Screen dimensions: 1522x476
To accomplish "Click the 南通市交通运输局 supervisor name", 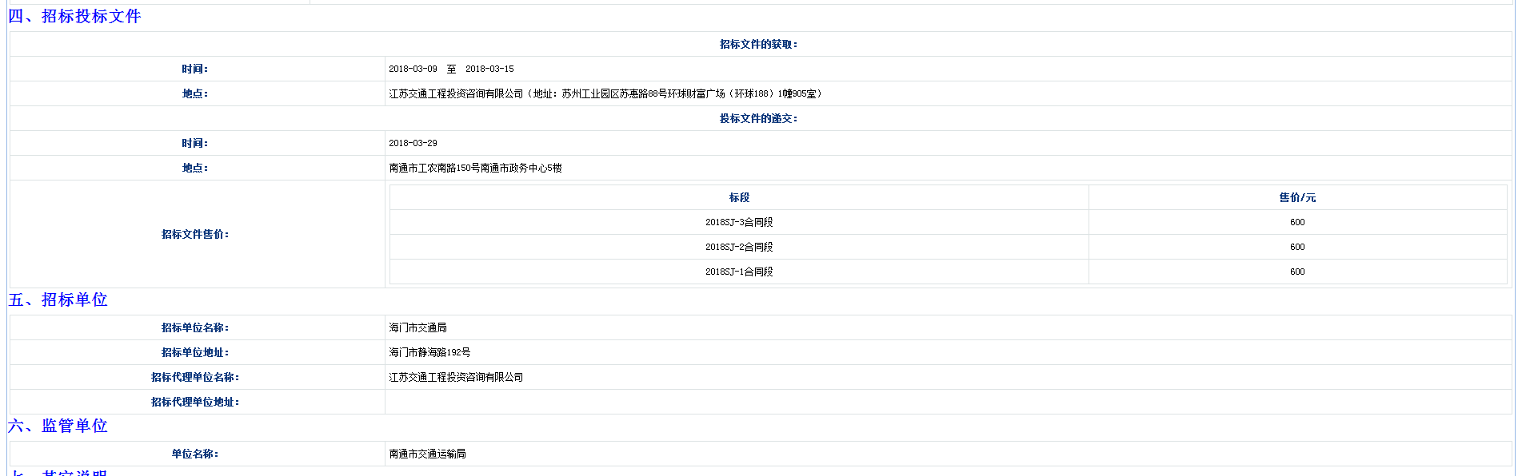I will tap(427, 454).
